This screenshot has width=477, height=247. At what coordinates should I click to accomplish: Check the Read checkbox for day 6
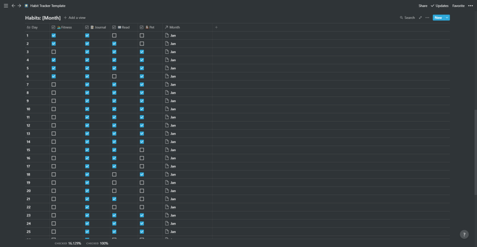click(x=114, y=76)
